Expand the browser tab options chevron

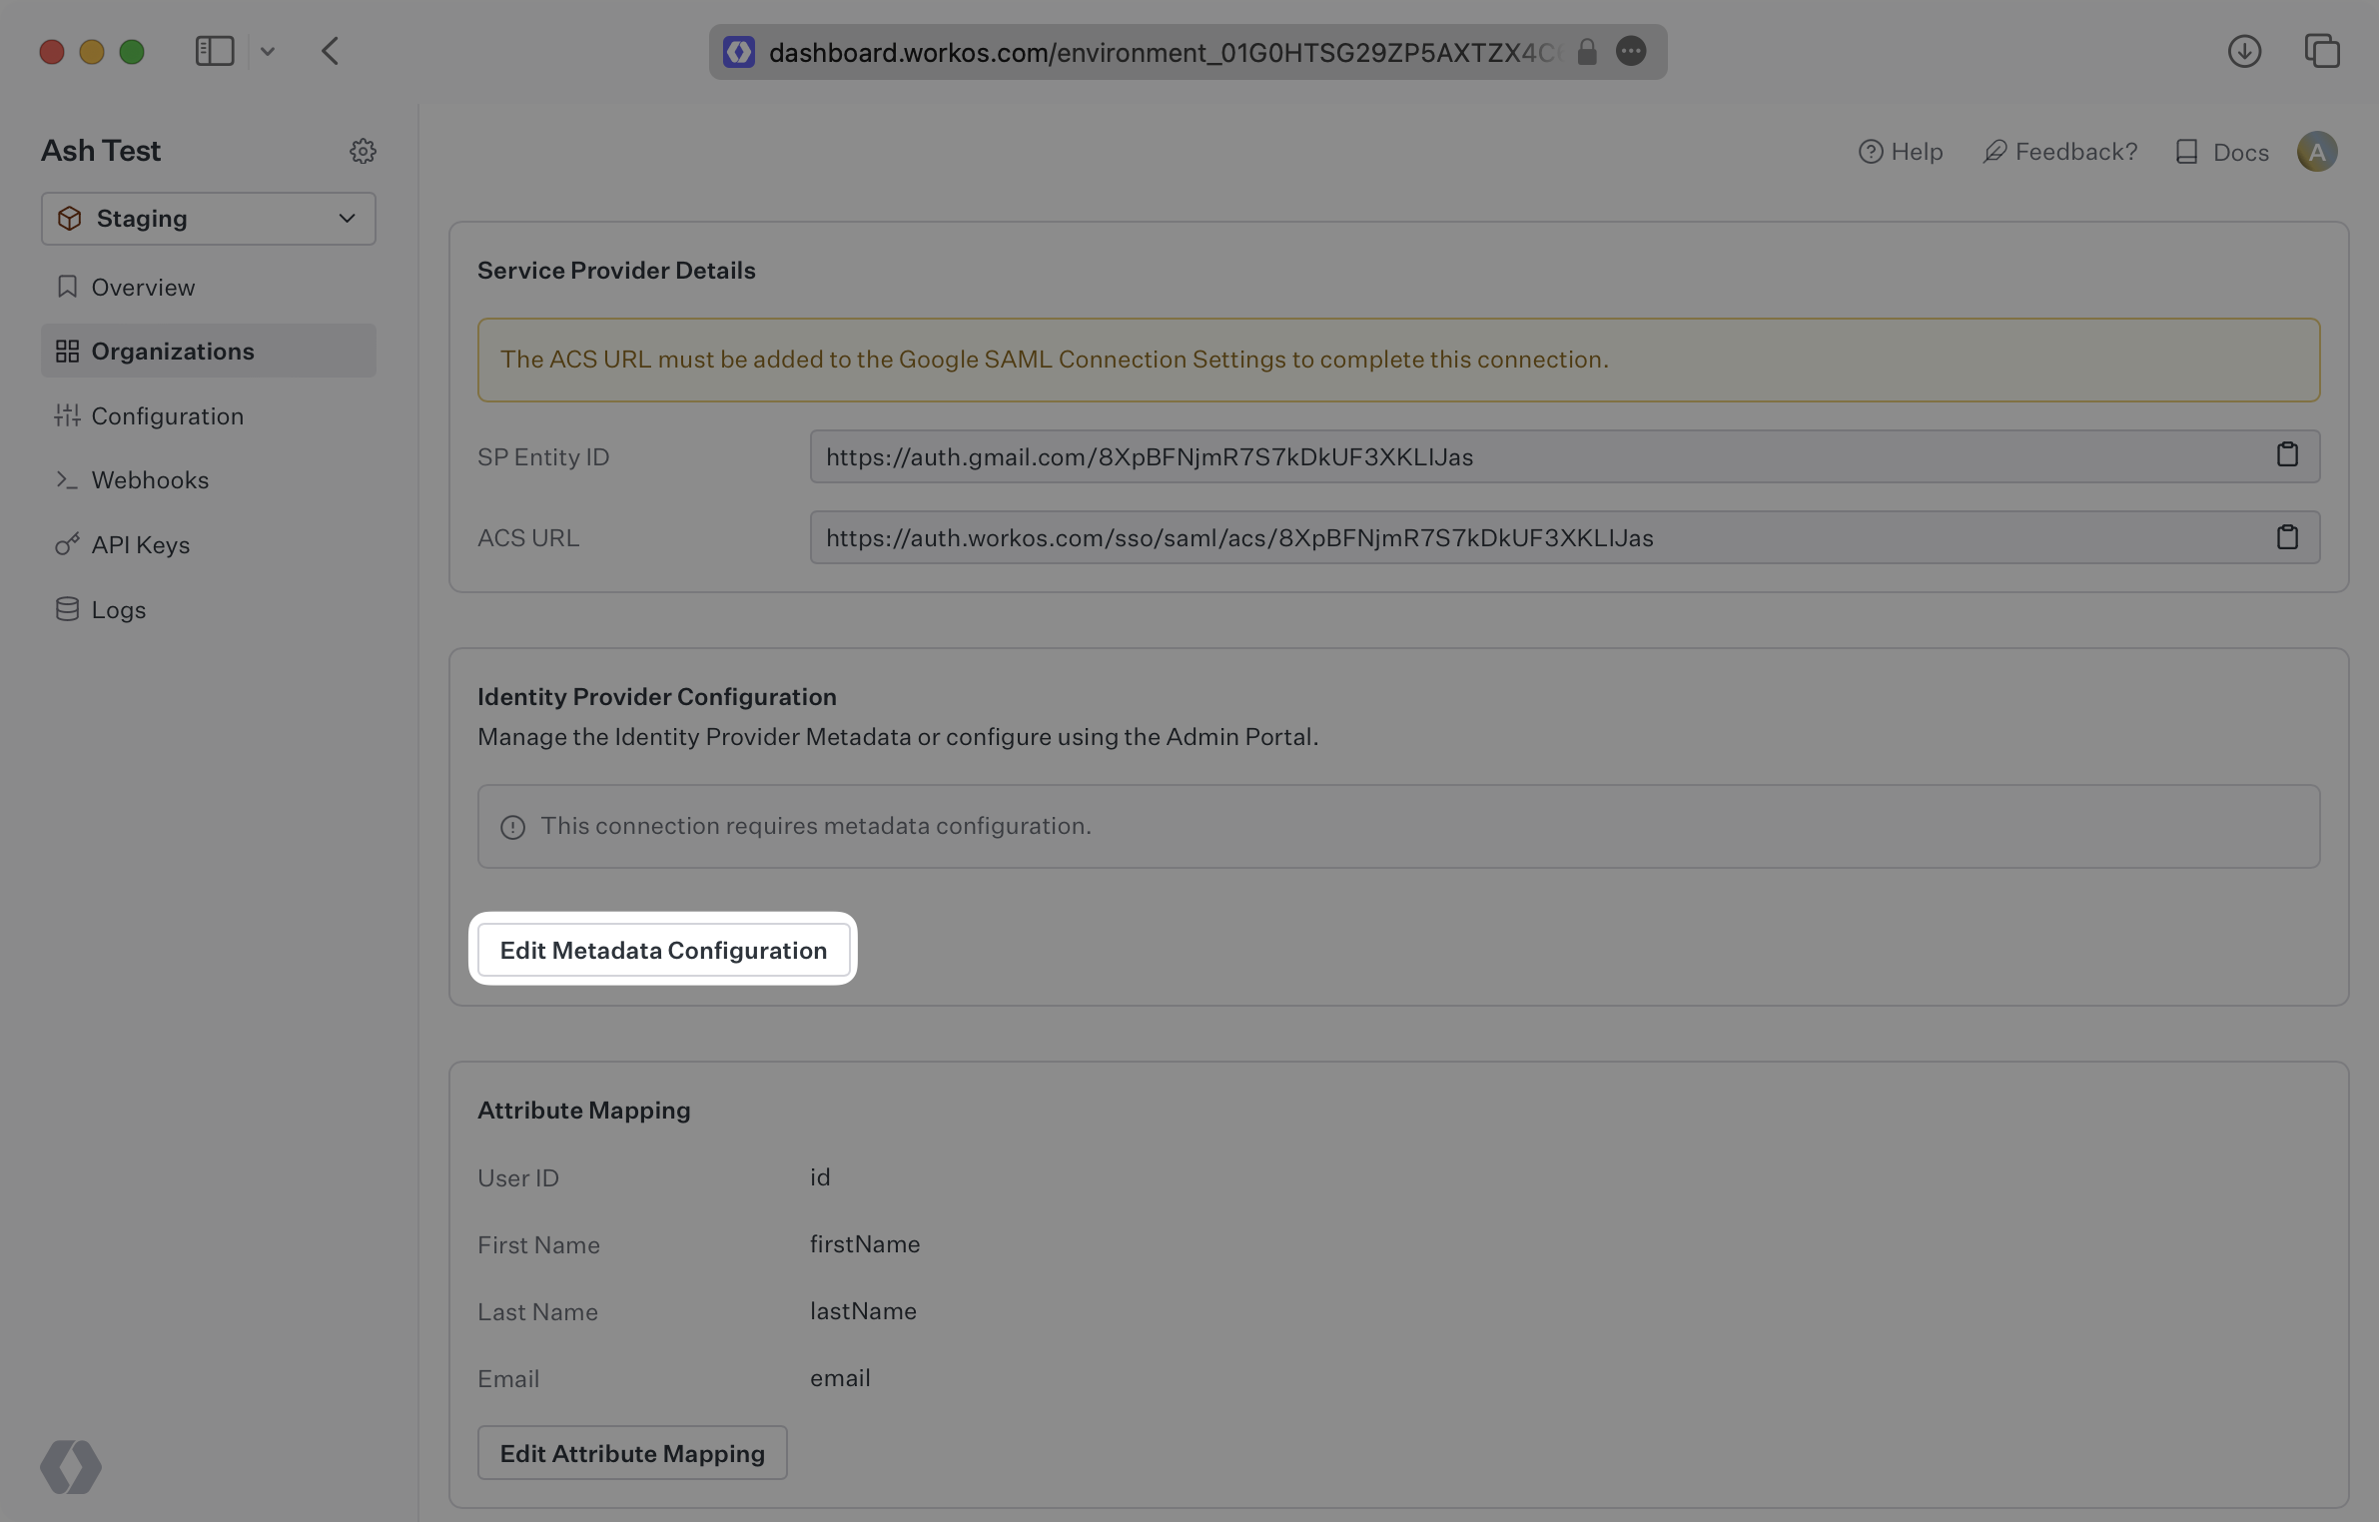click(x=267, y=51)
